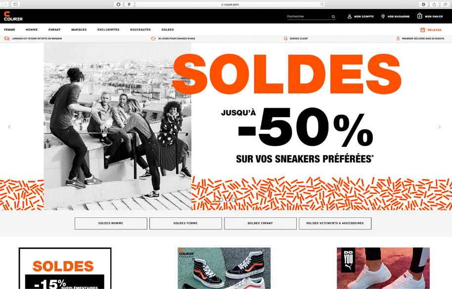Click the Courir logo in header
452x289 pixels.
13,16
